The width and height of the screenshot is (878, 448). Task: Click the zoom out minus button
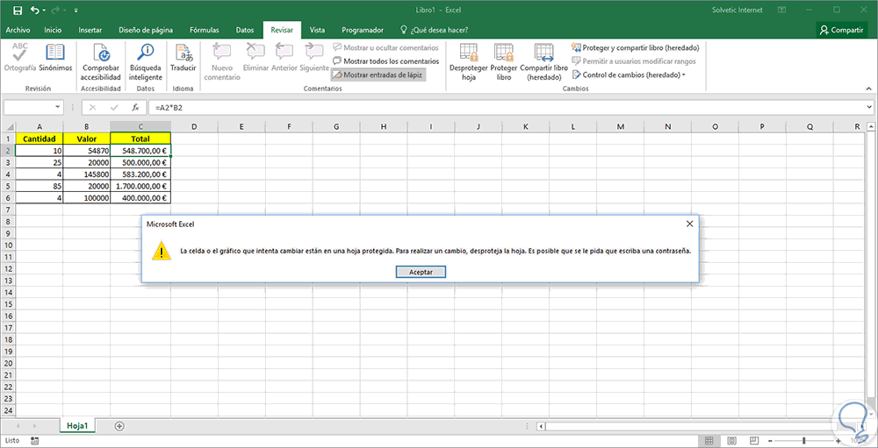(772, 441)
